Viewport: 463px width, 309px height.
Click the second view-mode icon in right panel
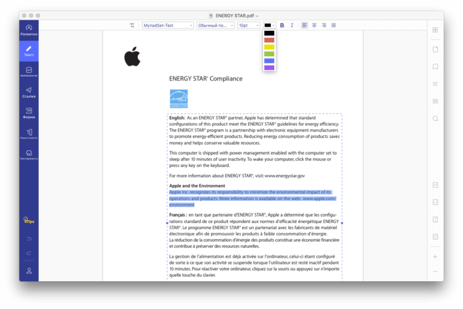[x=435, y=202]
